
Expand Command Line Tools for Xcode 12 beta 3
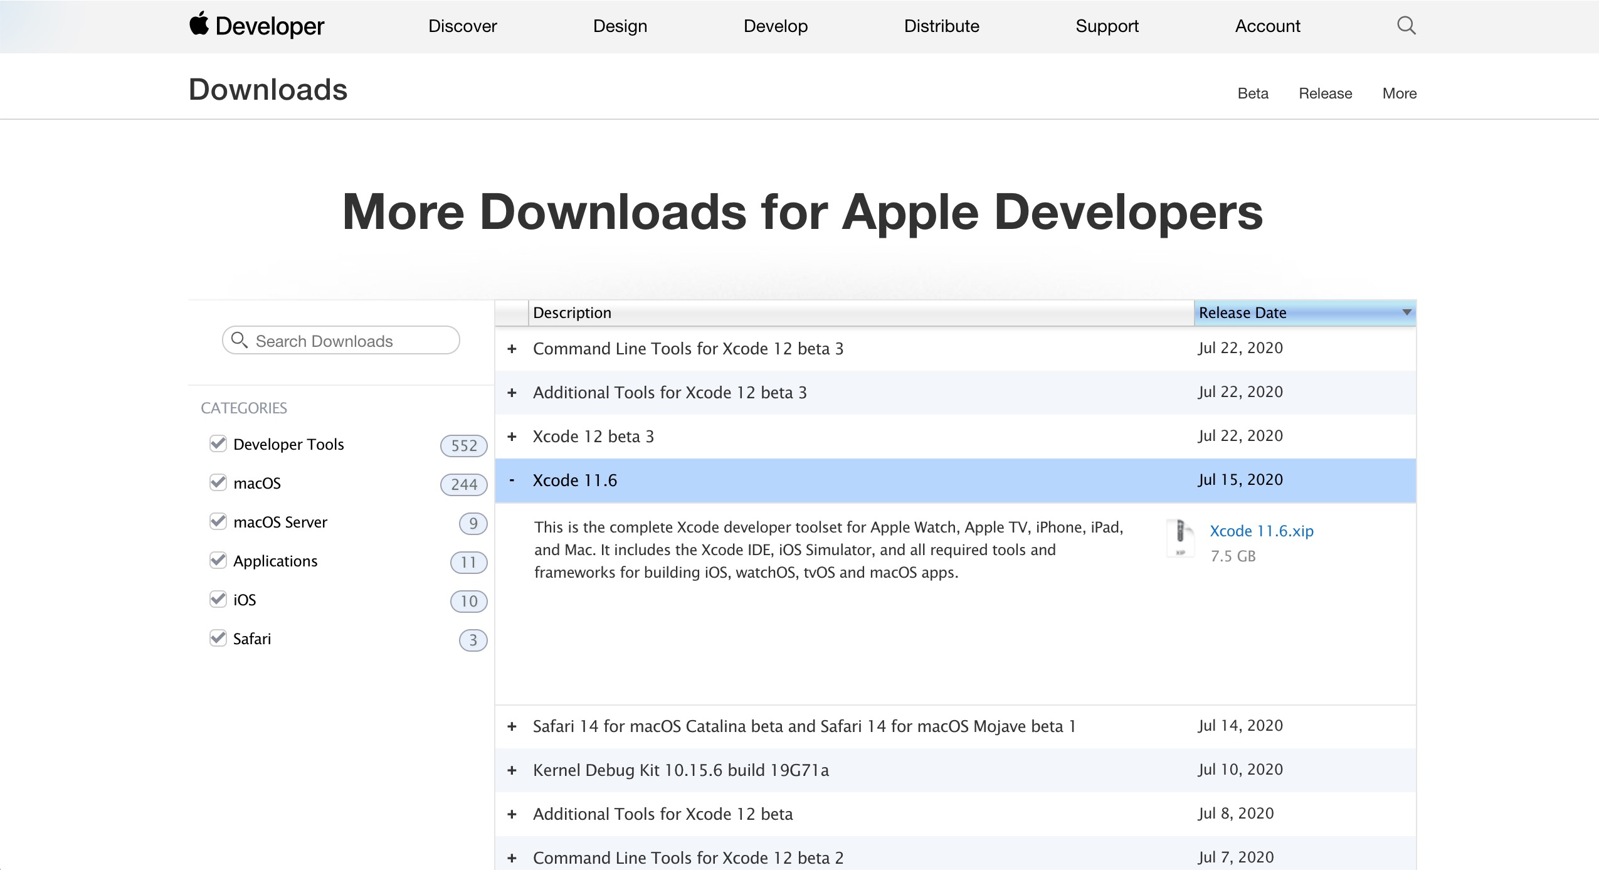coord(512,349)
